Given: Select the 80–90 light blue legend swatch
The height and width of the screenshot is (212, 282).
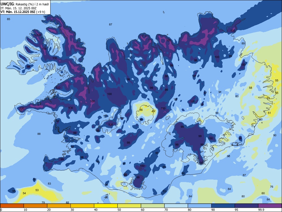Looking at the screenshot, I should (x=200, y=206).
